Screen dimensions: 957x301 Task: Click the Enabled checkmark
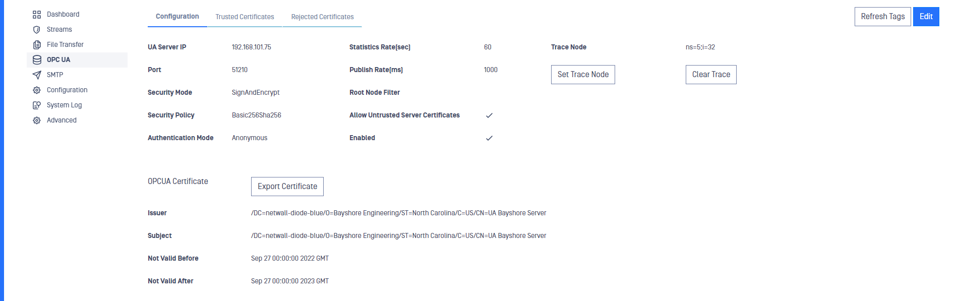(489, 138)
